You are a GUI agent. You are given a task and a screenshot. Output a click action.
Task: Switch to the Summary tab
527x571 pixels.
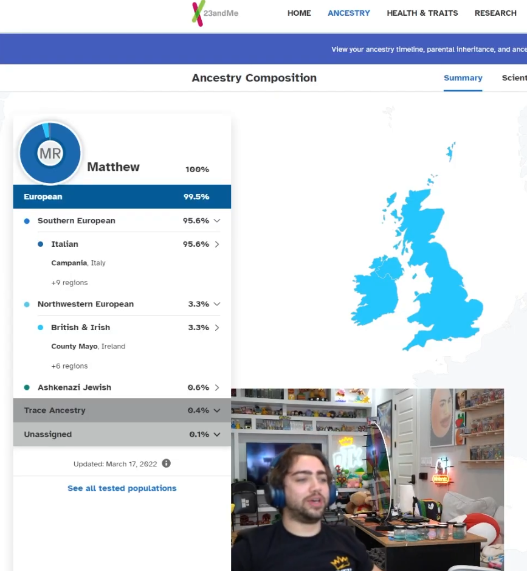click(463, 78)
